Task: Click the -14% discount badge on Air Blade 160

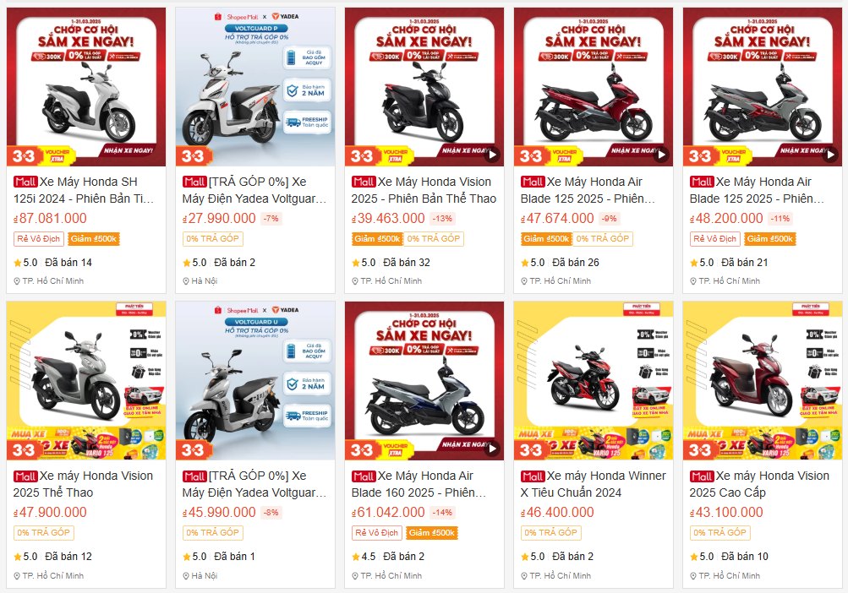Action: point(443,513)
